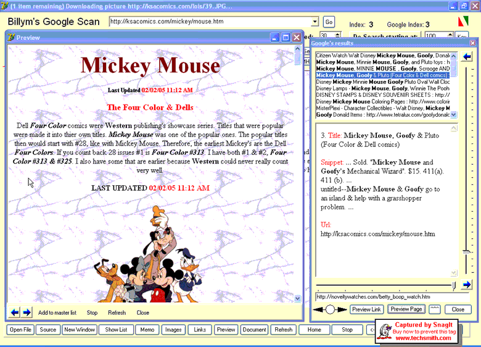This screenshot has height=347, width=481.
Task: Click back arrow in Preview window
Action: point(14,312)
